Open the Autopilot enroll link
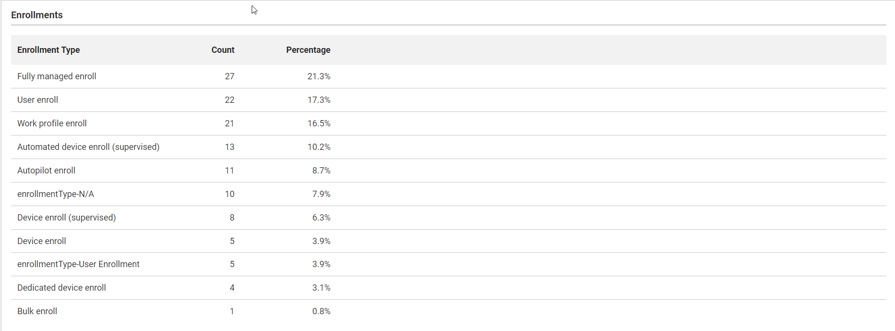 click(46, 170)
